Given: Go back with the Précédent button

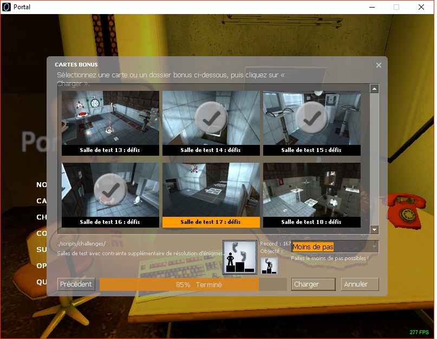Looking at the screenshot, I should (76, 284).
